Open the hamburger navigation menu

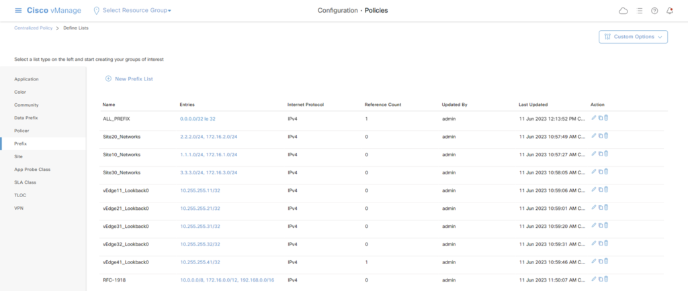(x=18, y=11)
